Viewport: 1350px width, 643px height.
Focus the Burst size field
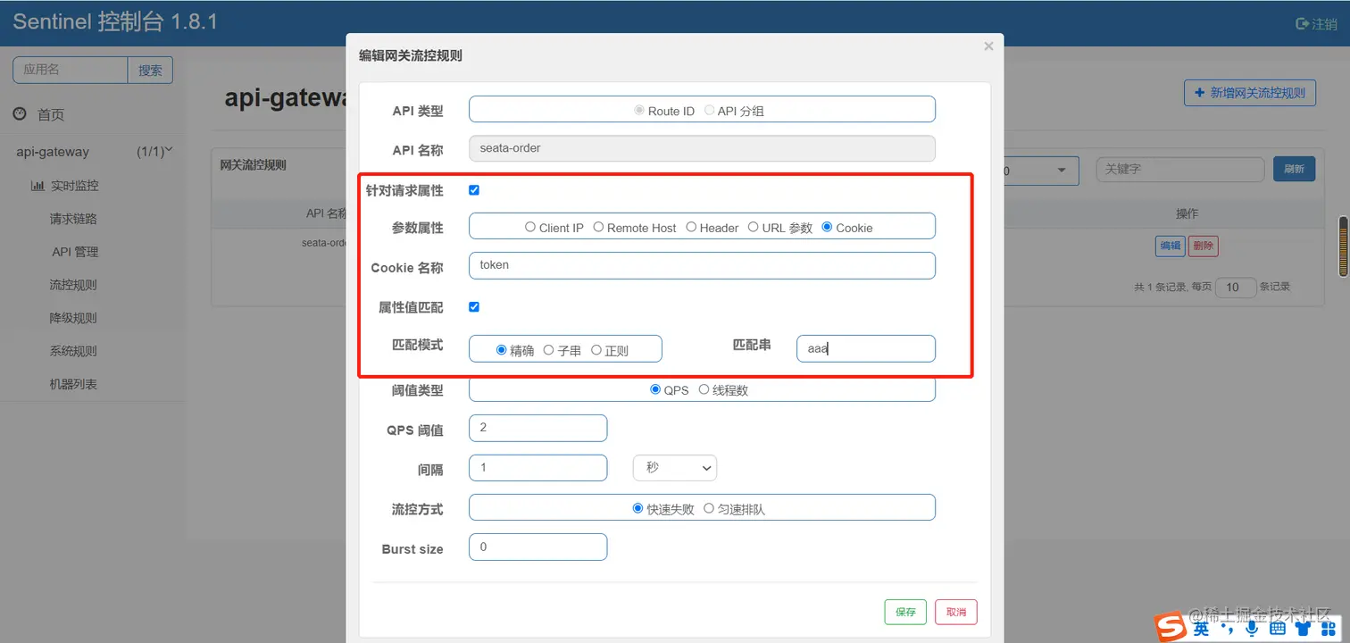pos(537,547)
